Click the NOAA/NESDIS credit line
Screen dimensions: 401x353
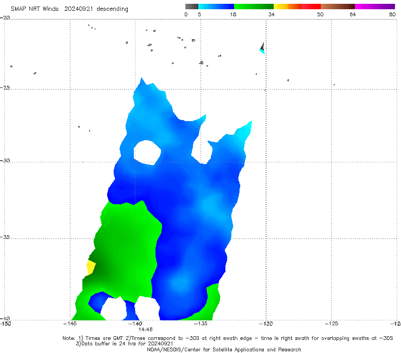(x=224, y=349)
